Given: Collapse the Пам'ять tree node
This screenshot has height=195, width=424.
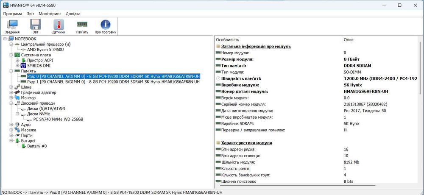Looking at the screenshot, I should (x=11, y=71).
